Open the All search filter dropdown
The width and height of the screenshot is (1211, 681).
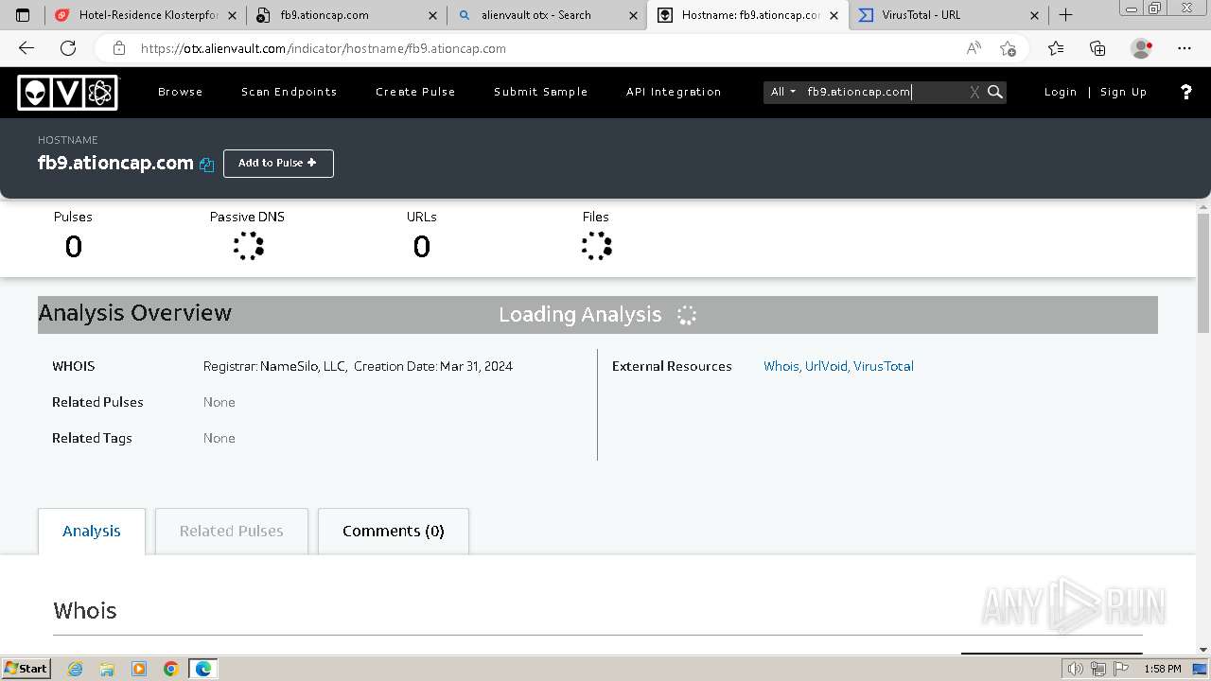[782, 92]
